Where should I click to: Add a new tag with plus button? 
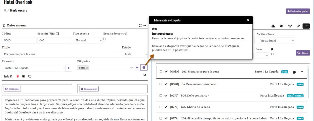point(137,68)
